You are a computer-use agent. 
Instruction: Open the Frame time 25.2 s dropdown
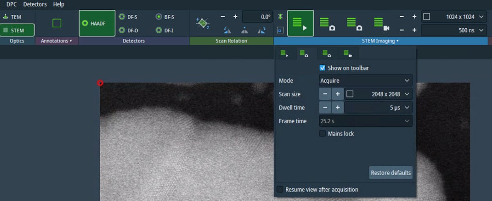[x=366, y=121]
